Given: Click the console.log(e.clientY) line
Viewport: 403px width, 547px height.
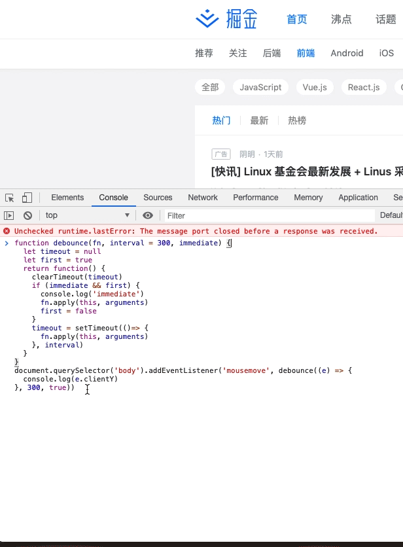Looking at the screenshot, I should (71, 379).
